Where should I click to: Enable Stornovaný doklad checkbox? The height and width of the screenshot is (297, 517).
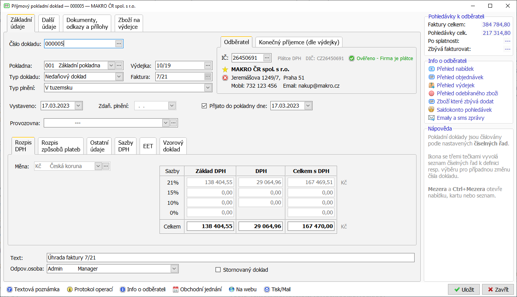(x=219, y=270)
